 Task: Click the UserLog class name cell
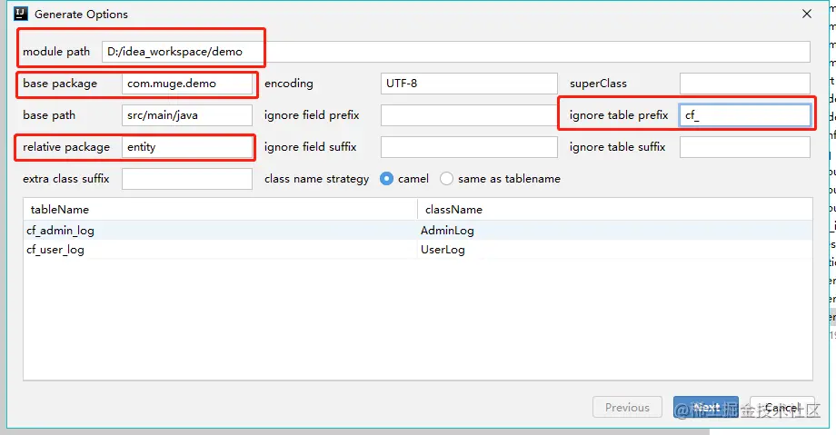pyautogui.click(x=615, y=250)
